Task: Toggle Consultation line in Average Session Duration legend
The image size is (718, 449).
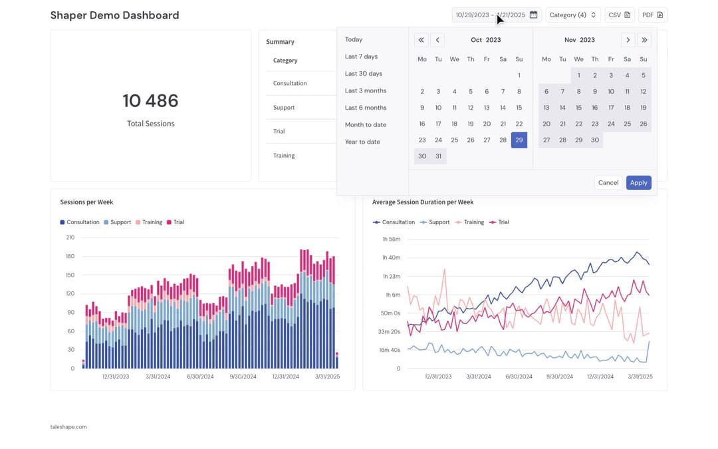Action: pos(394,222)
